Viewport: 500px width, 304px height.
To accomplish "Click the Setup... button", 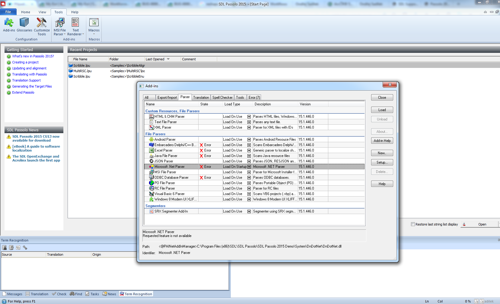I will click(x=382, y=162).
